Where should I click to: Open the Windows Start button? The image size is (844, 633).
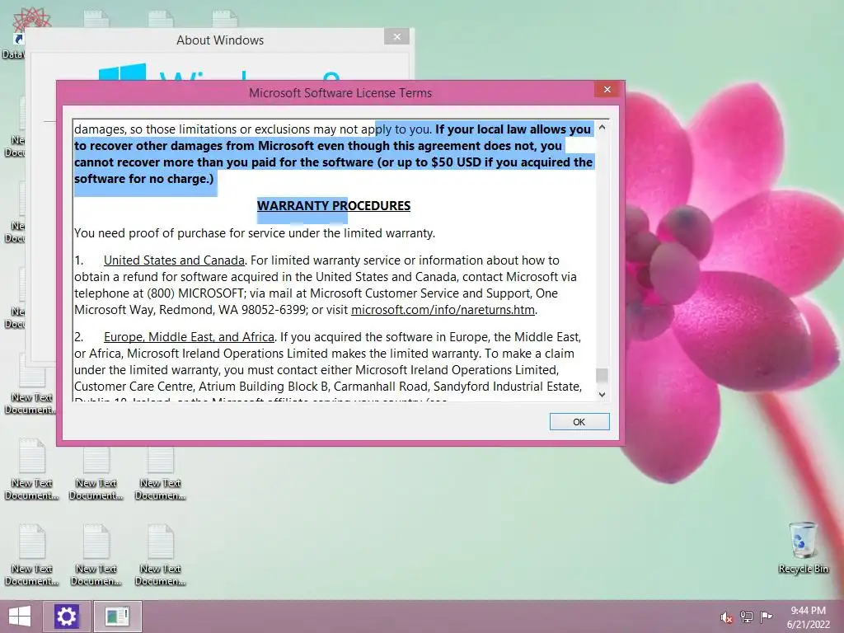coord(20,617)
